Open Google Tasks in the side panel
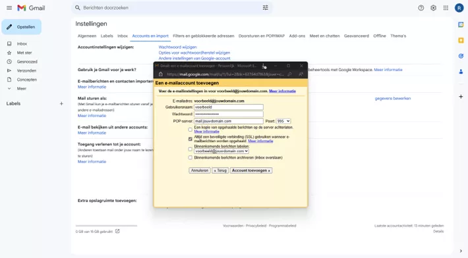 (461, 56)
